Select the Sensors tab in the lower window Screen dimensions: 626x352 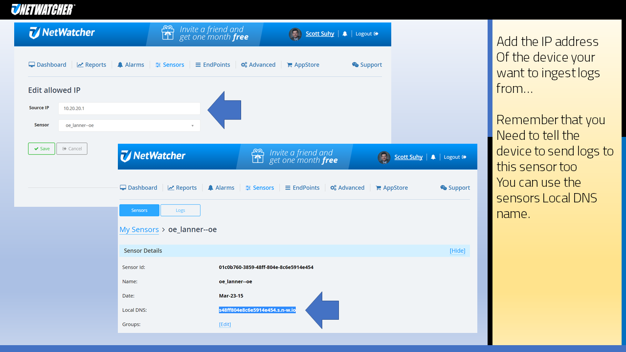point(139,210)
